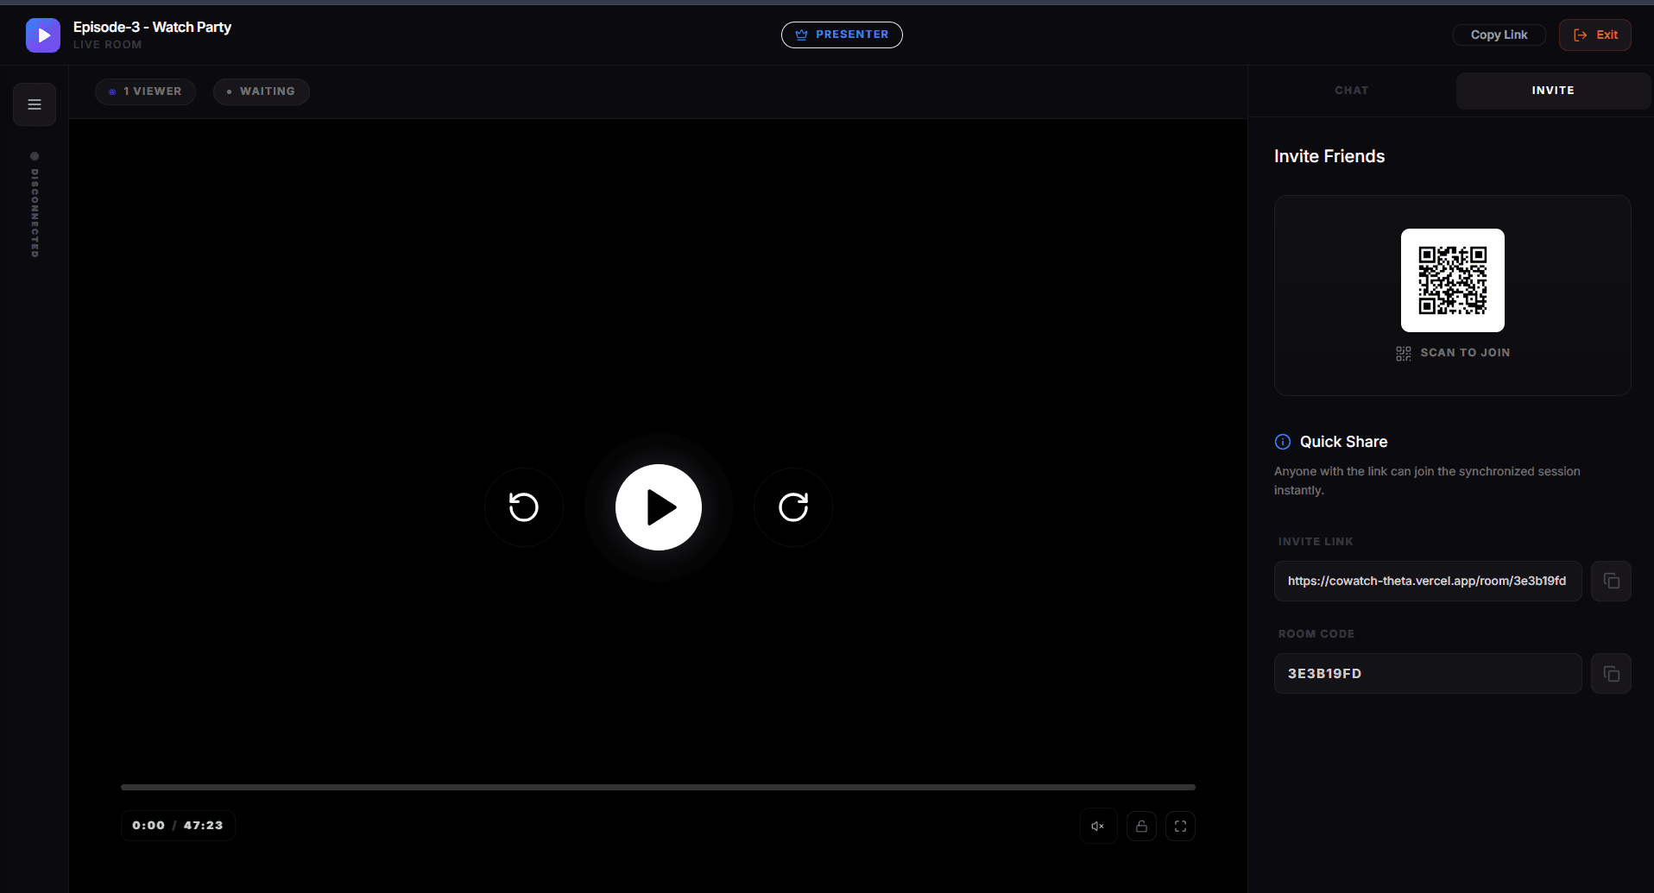This screenshot has height=893, width=1654.
Task: Switch to the Chat tab
Action: tap(1352, 91)
